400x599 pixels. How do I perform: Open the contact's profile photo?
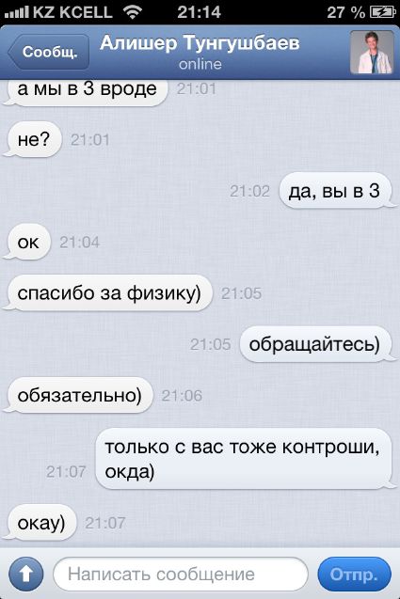click(372, 52)
